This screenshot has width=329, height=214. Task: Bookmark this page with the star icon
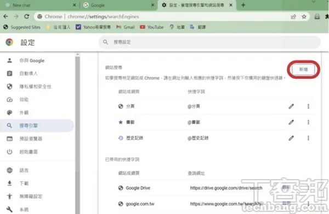(304, 17)
